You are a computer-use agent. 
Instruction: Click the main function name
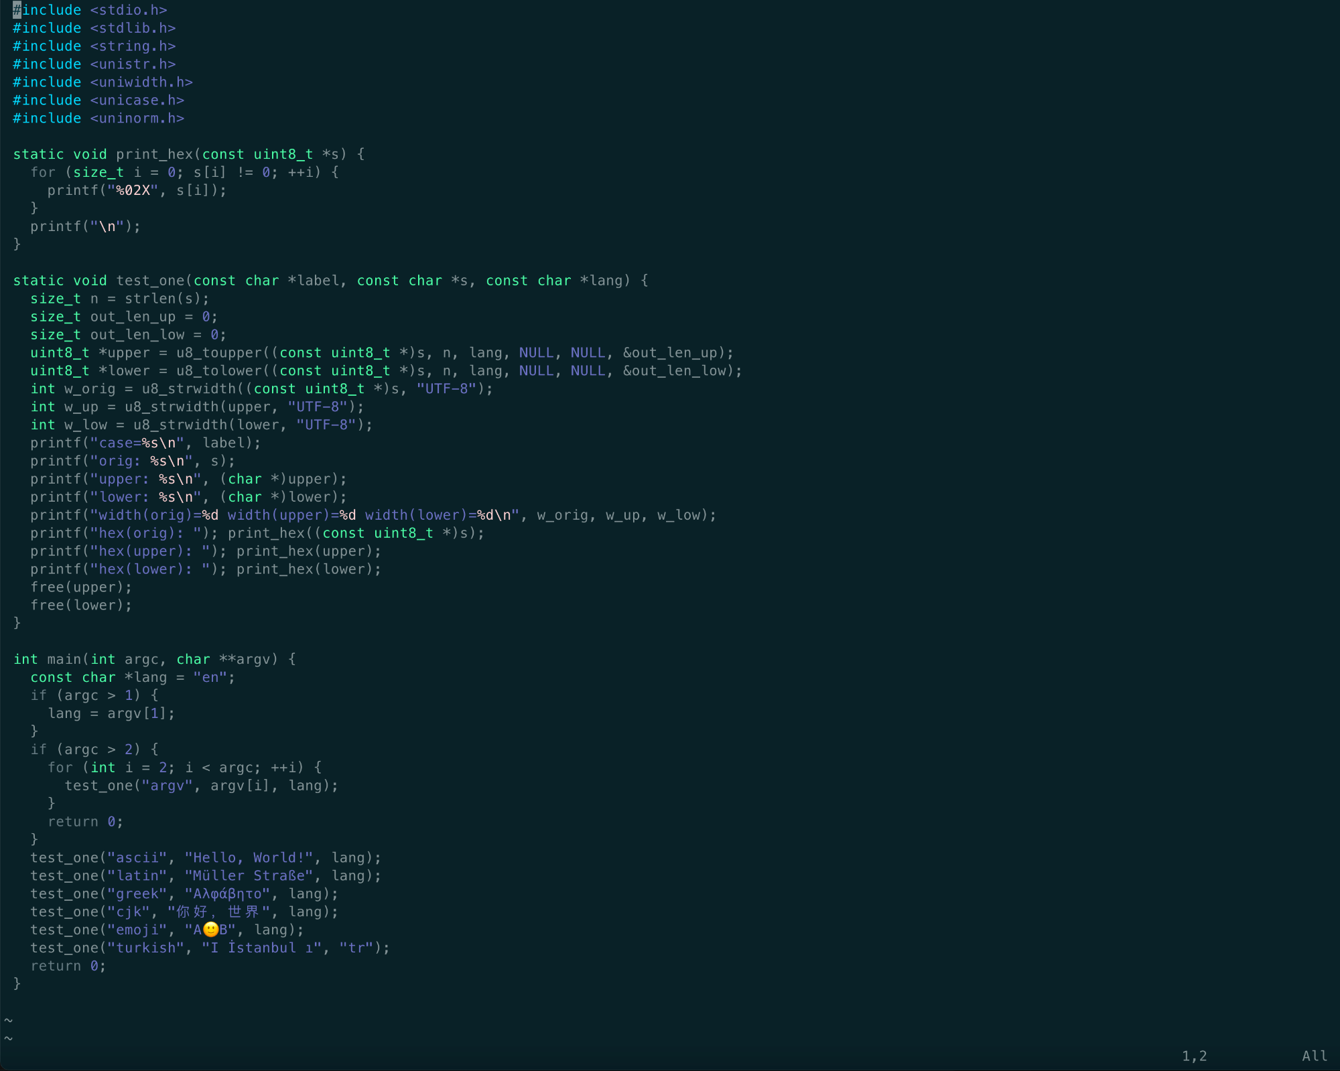tap(64, 660)
